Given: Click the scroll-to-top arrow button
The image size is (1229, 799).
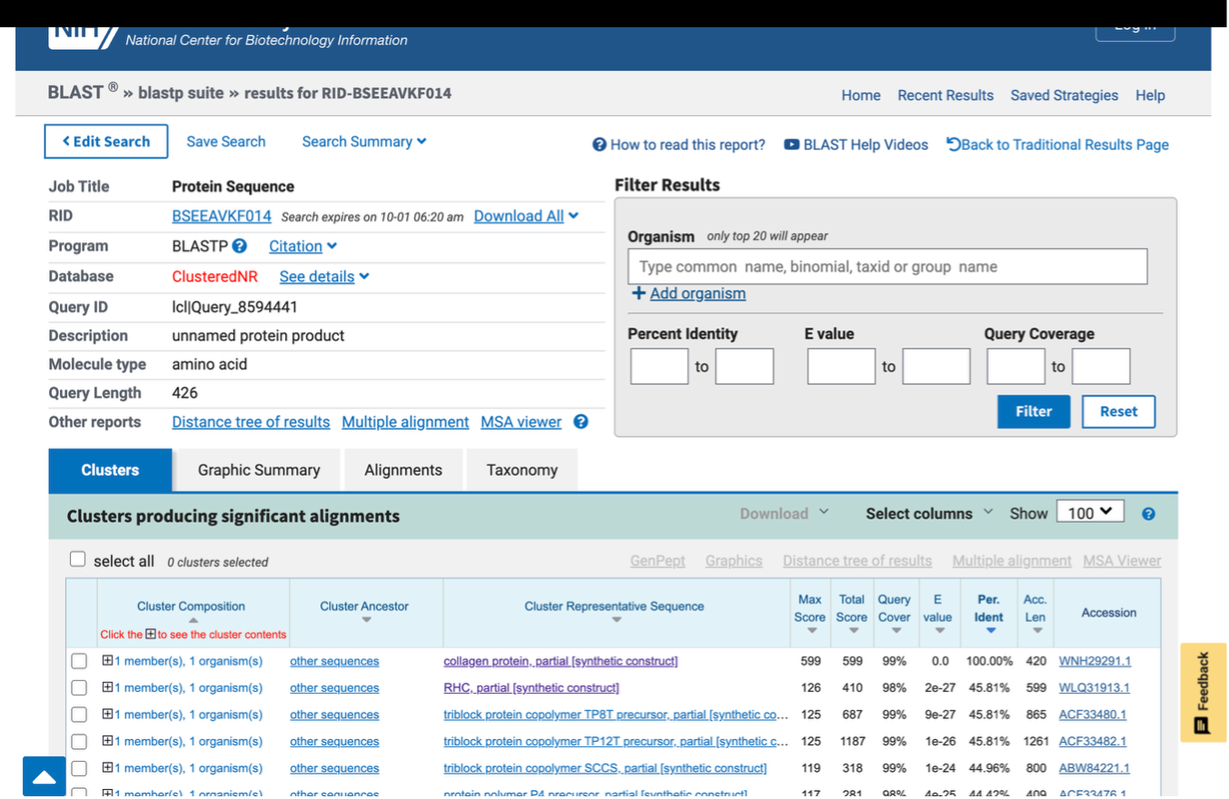Looking at the screenshot, I should click(45, 777).
